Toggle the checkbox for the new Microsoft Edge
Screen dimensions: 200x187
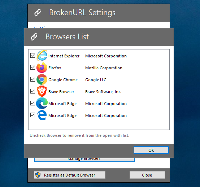[x=32, y=103]
